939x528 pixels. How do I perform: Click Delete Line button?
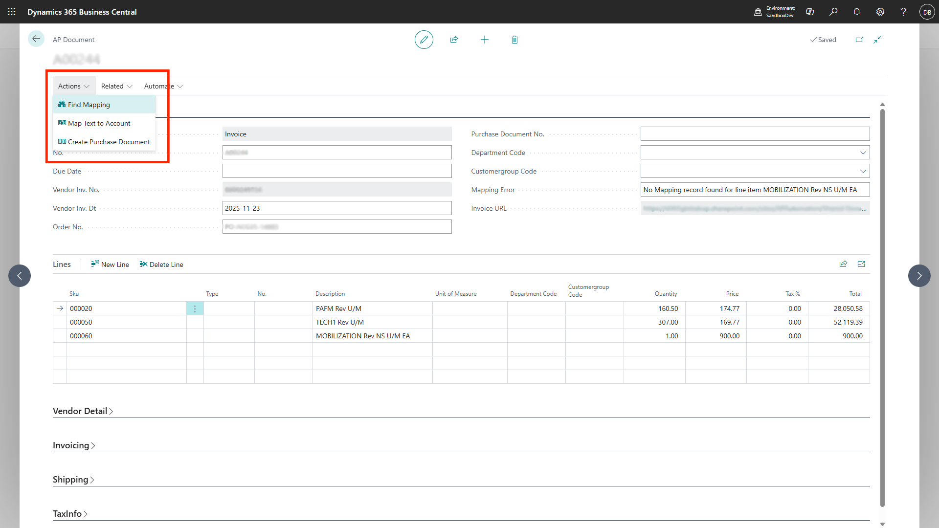[x=161, y=264]
